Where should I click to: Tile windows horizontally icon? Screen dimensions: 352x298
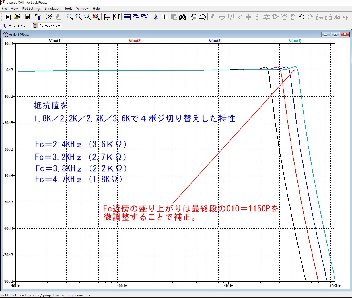coord(127,17)
